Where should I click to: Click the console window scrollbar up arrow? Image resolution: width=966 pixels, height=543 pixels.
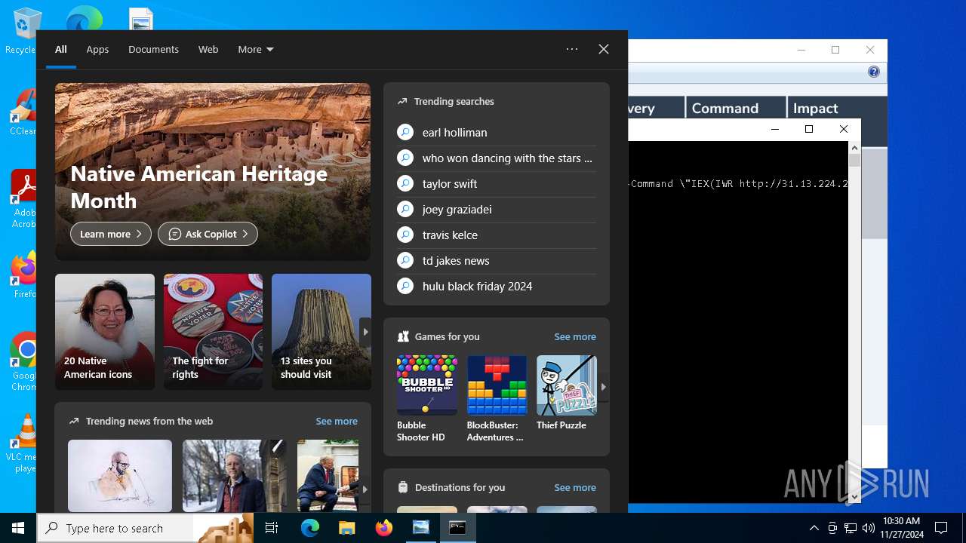pyautogui.click(x=854, y=148)
